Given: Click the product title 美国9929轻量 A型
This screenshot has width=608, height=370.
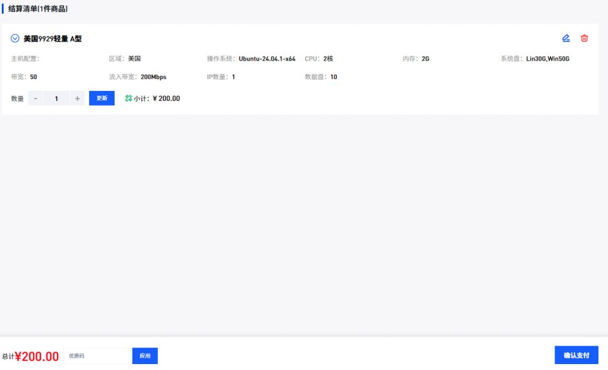Looking at the screenshot, I should (x=52, y=39).
